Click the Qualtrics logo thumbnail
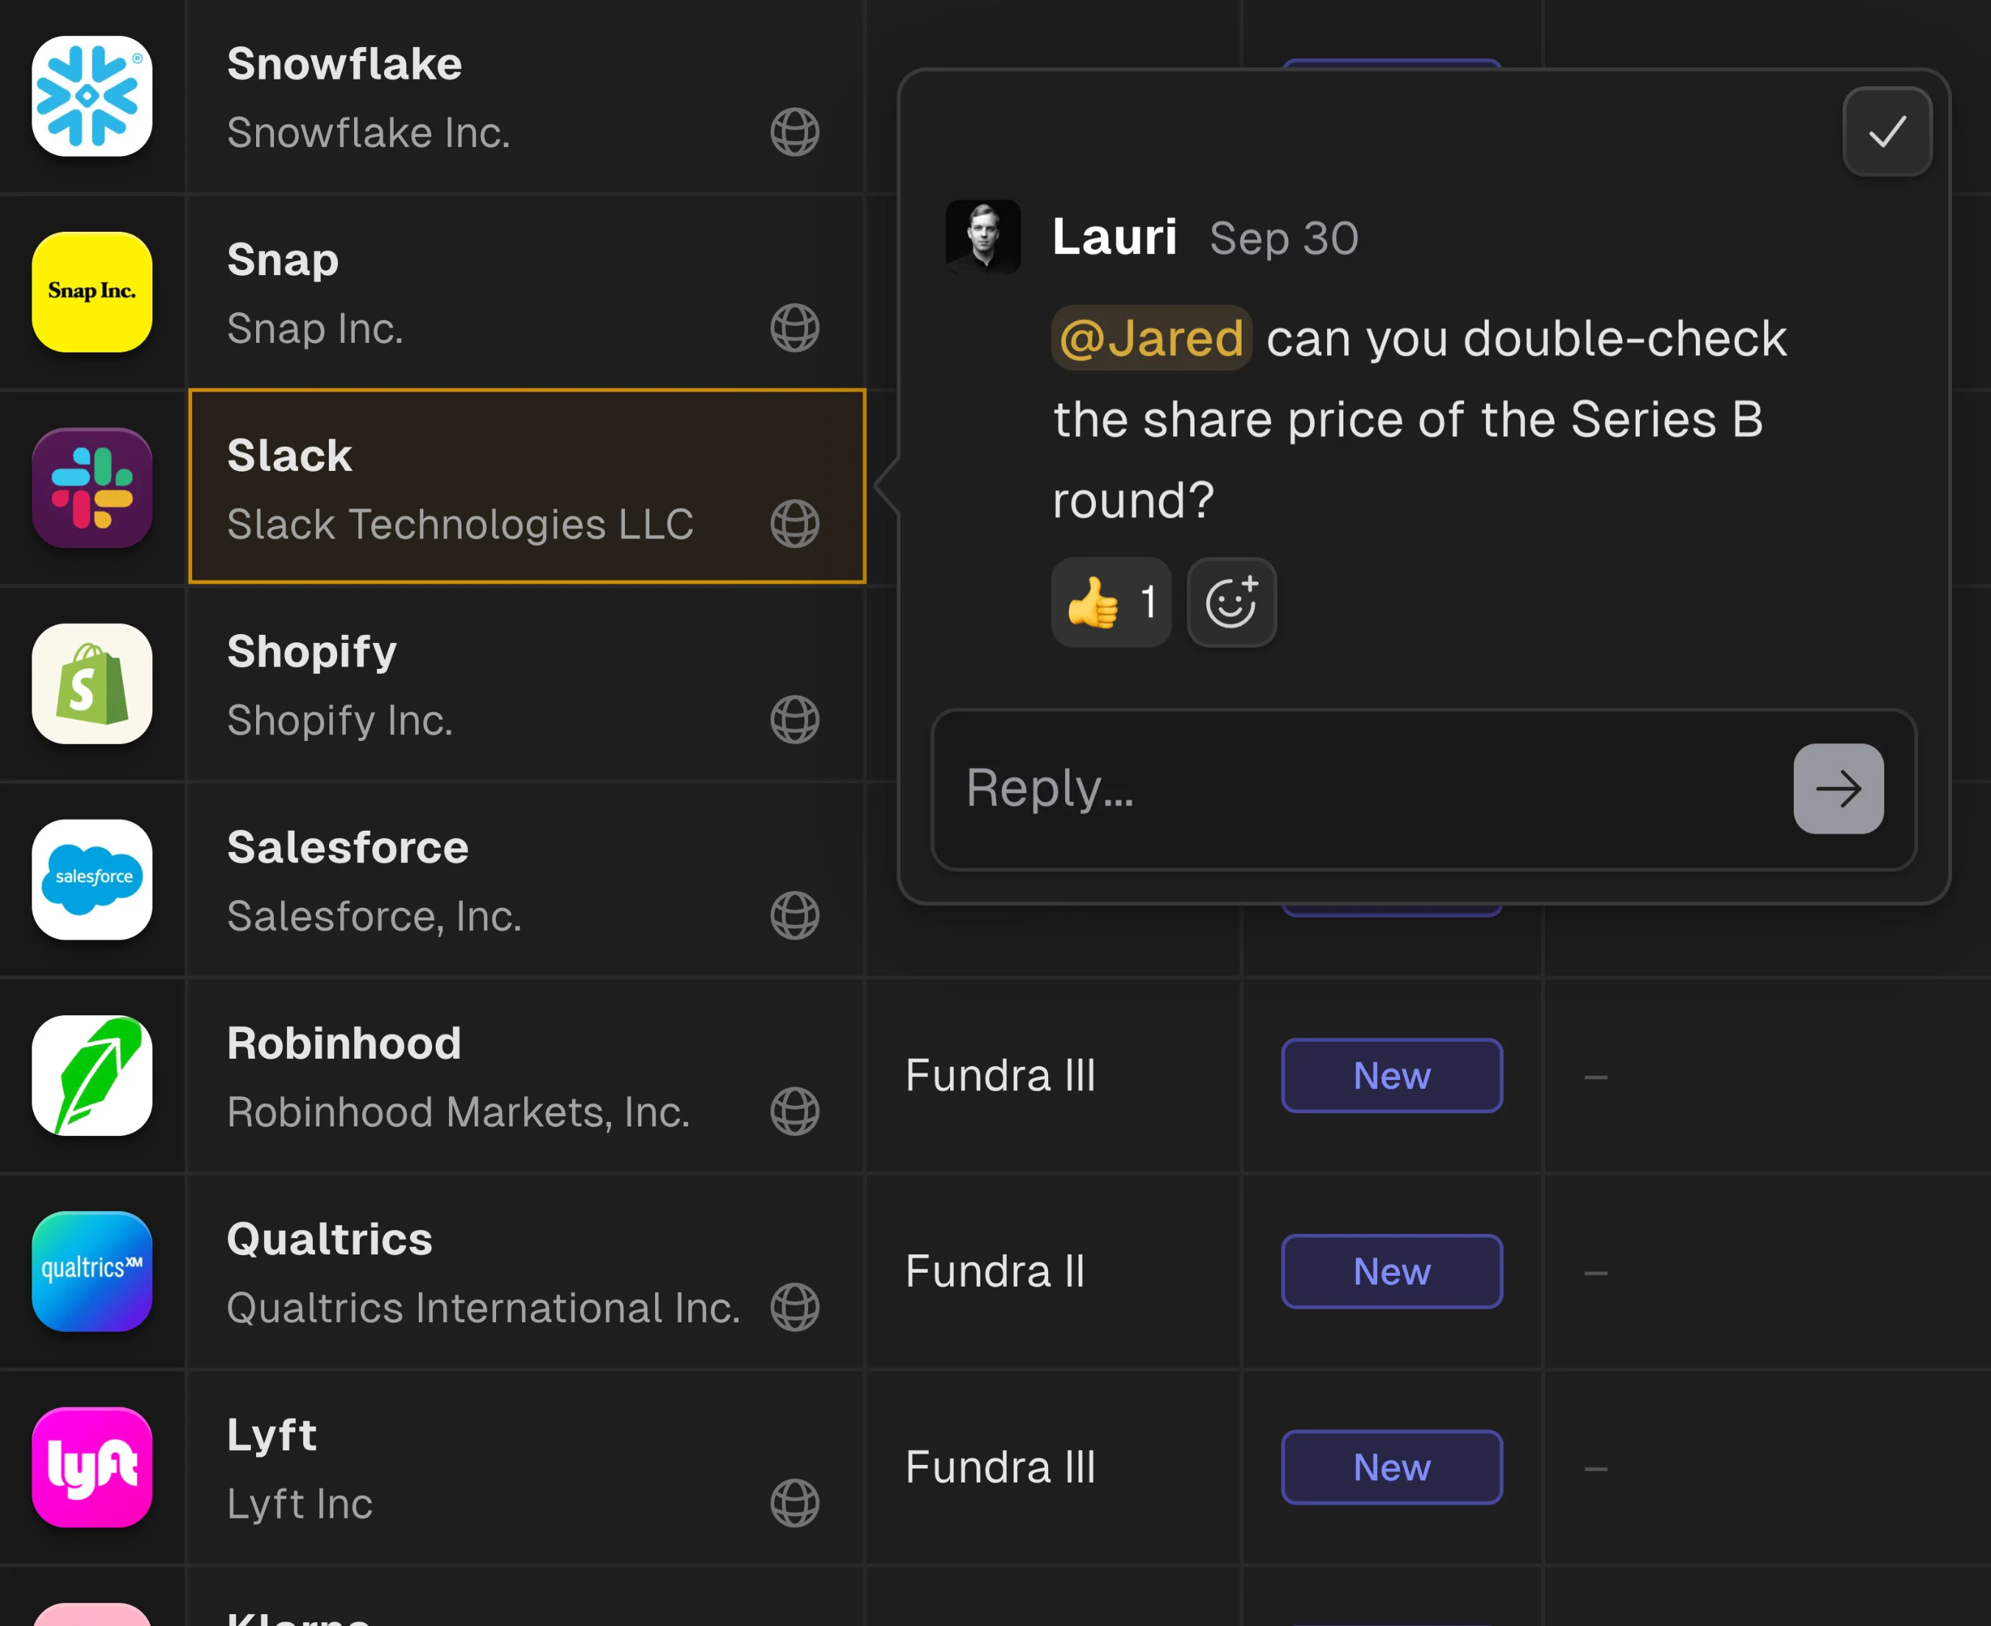Screen dimensions: 1991x1626 pos(92,1271)
